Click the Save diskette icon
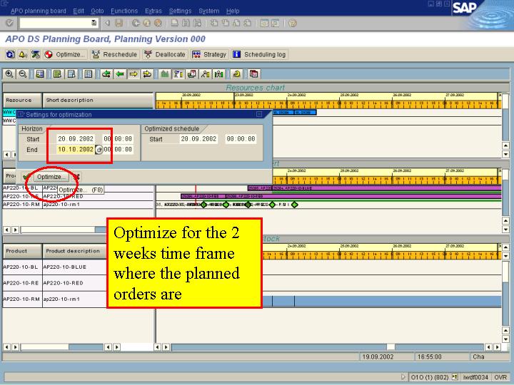The image size is (514, 385). click(119, 23)
